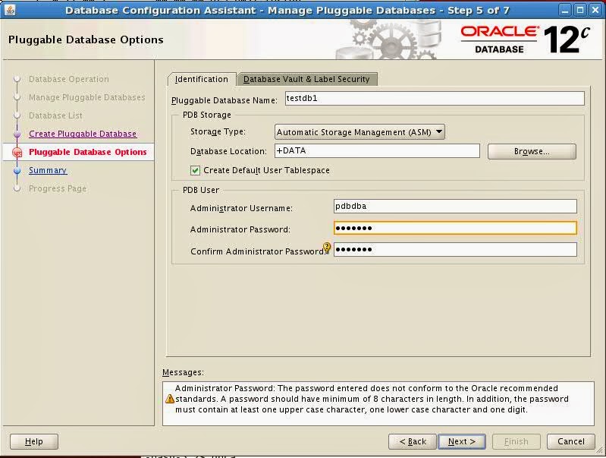Click the warning icon in the Messages box

pos(170,399)
